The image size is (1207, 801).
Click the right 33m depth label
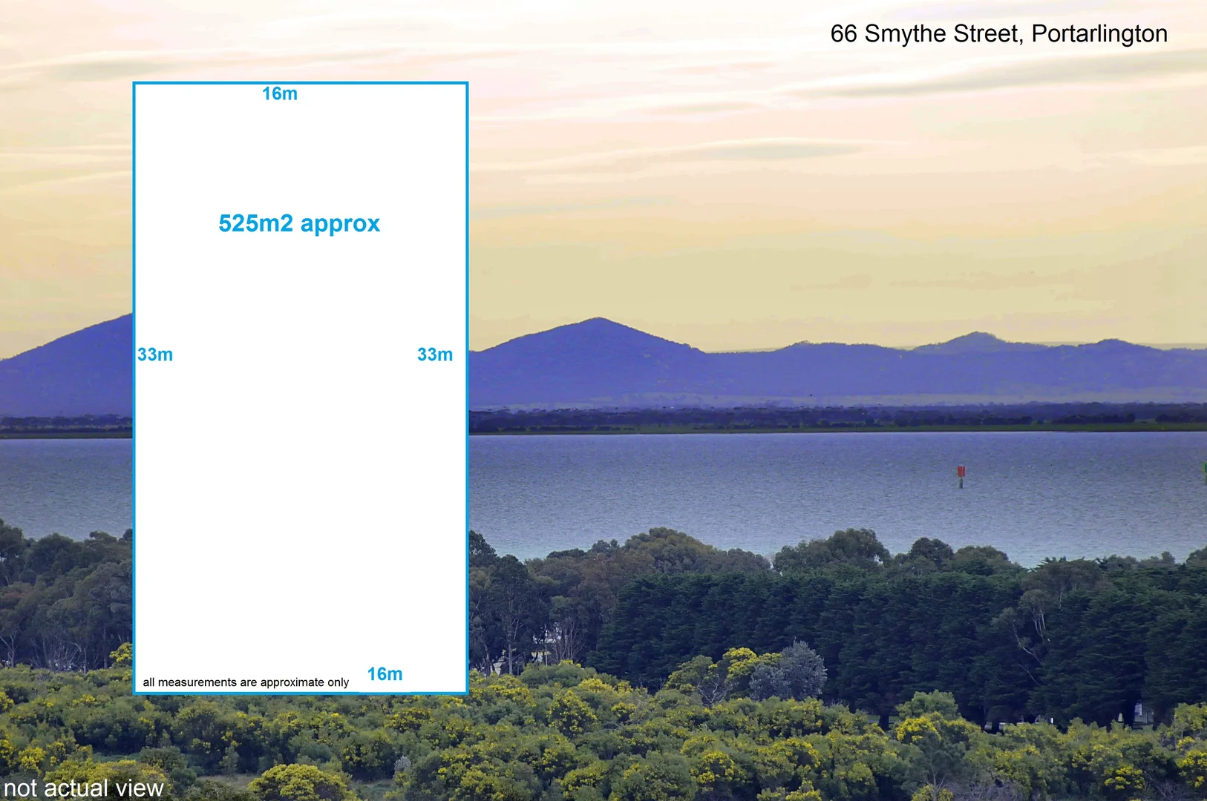435,355
